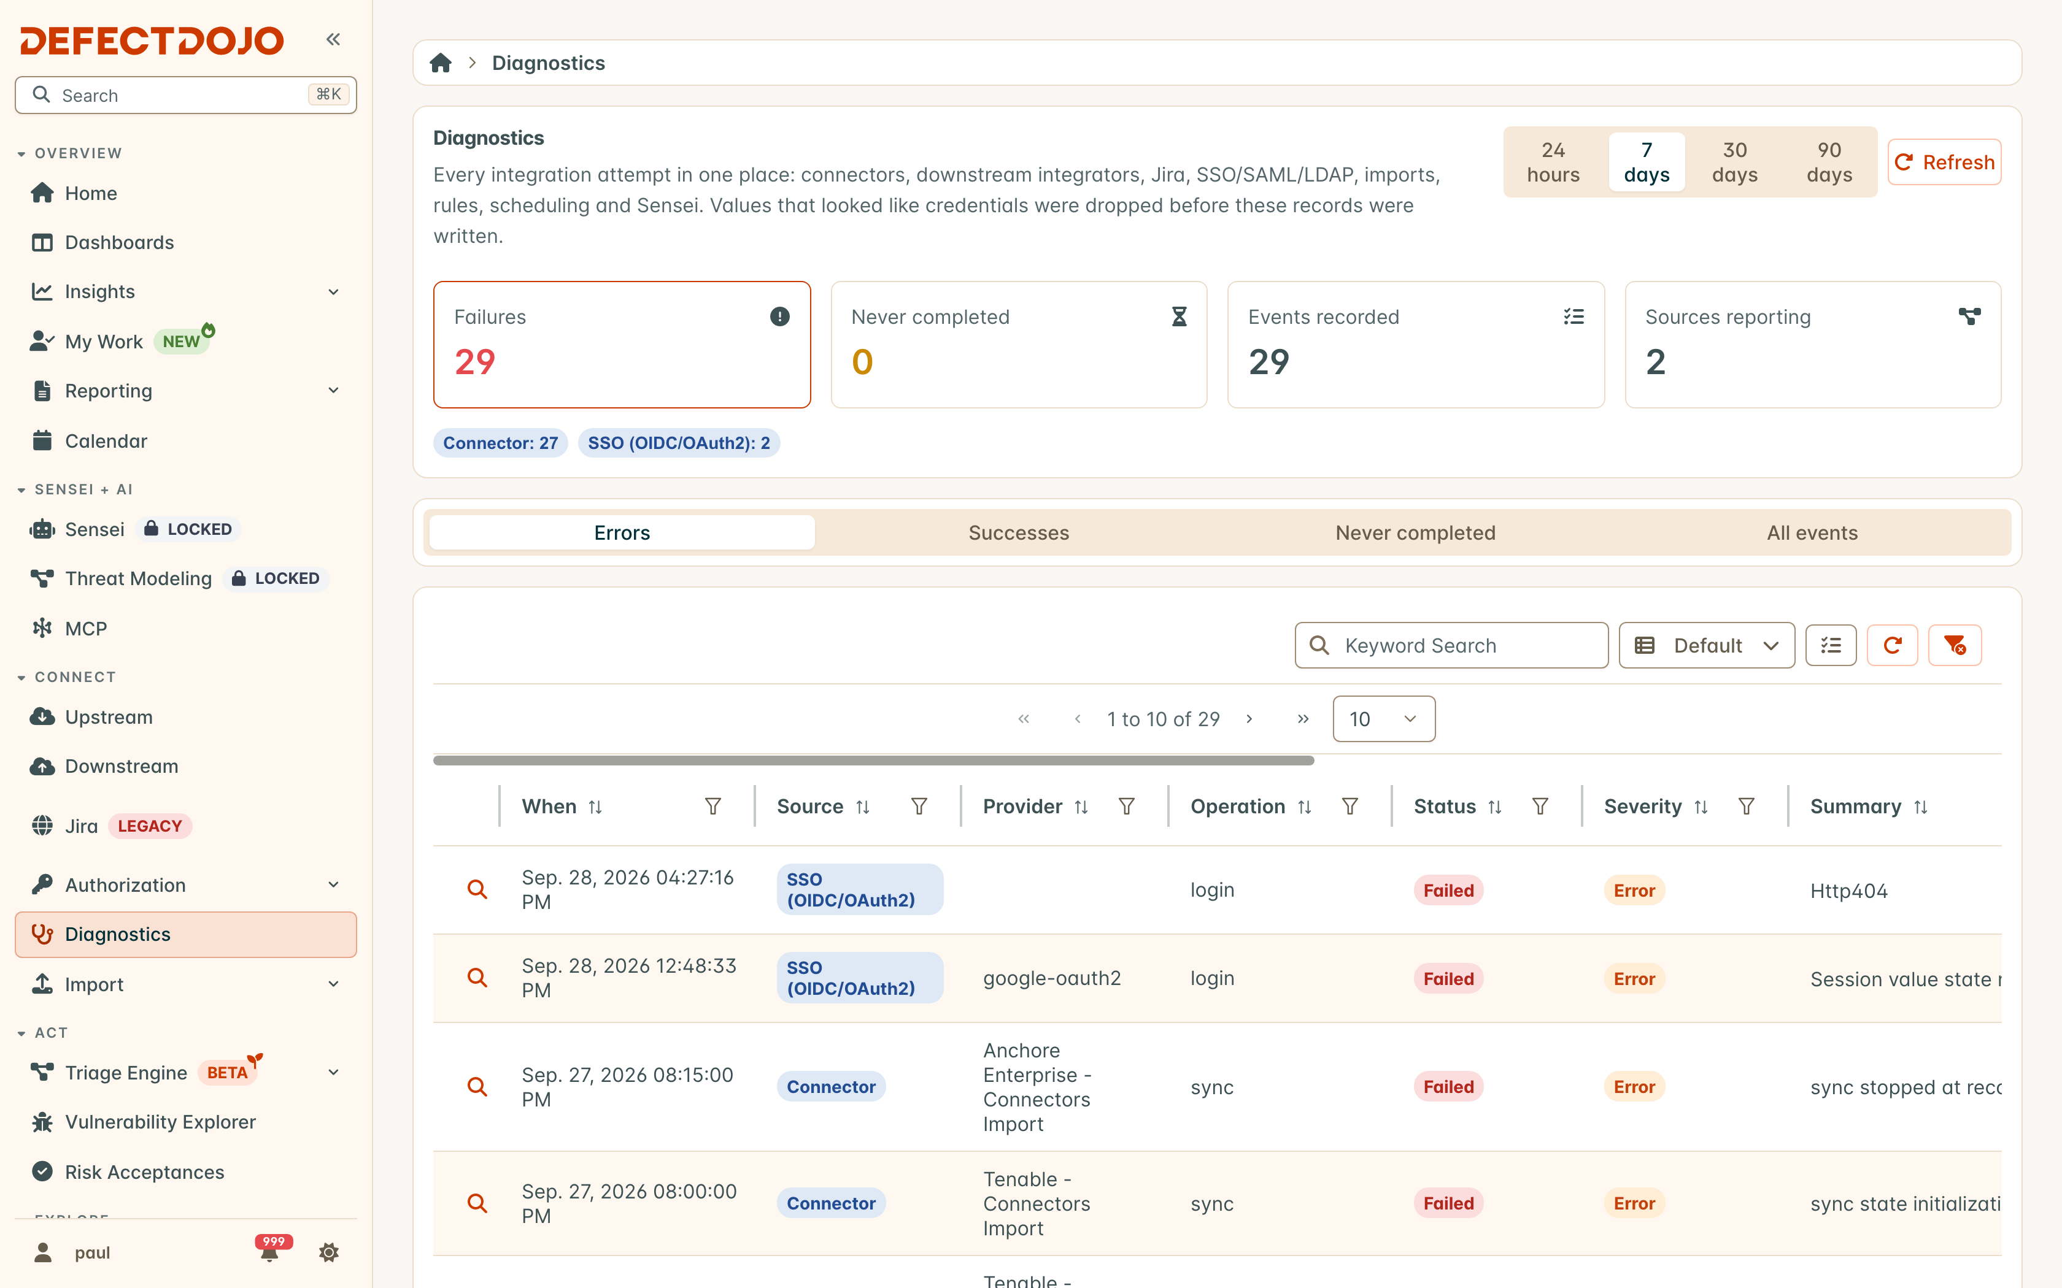The image size is (2062, 1288).
Task: Open column selection checklist button
Action: tap(1830, 645)
